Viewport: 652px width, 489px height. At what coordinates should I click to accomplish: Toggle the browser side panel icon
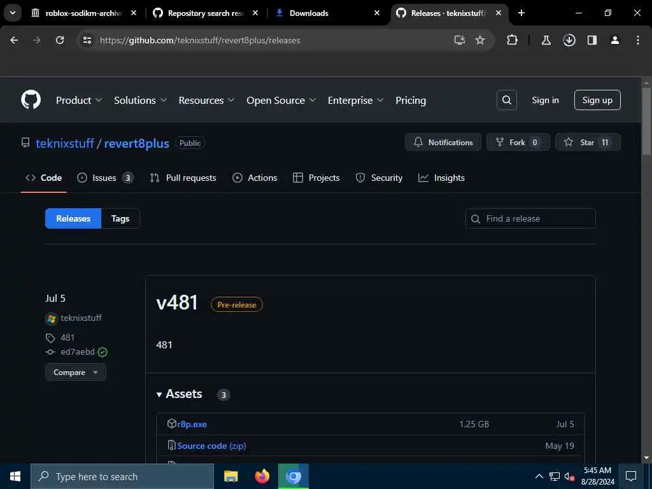tap(592, 40)
